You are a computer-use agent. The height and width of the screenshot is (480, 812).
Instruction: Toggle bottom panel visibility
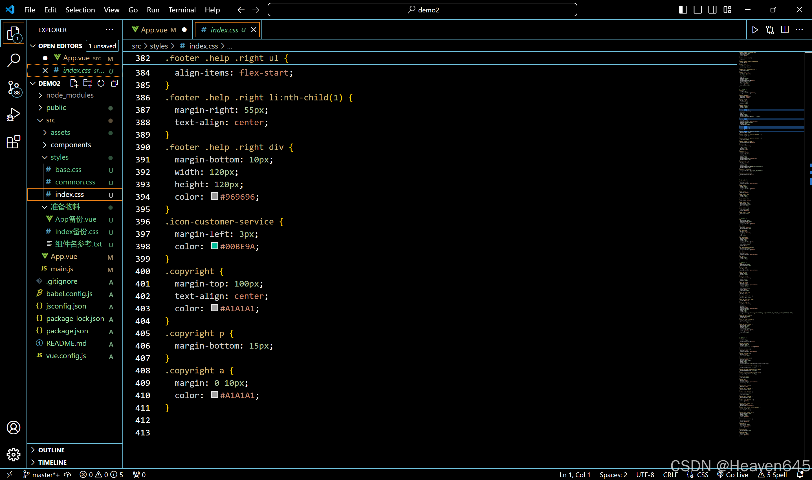(698, 10)
